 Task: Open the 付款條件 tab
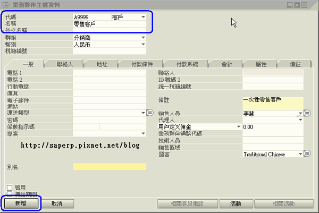pos(142,64)
